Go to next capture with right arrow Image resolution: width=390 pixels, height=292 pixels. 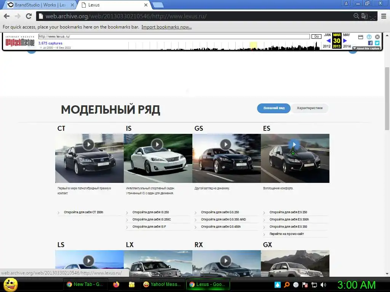[345, 41]
